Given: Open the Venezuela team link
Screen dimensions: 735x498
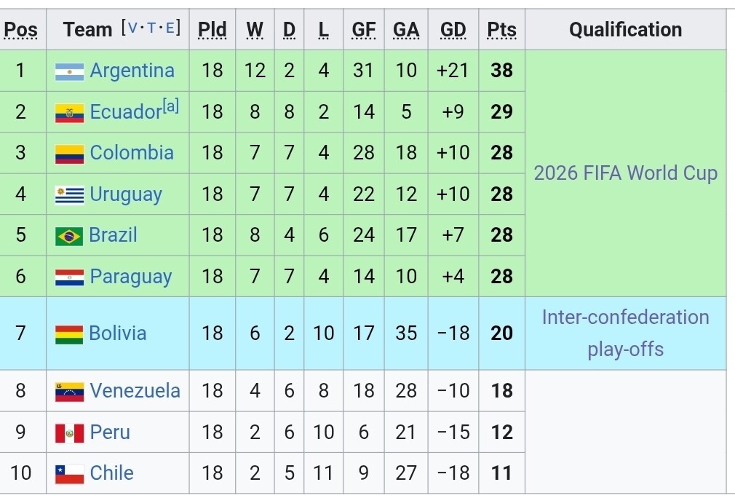Looking at the screenshot, I should click(x=135, y=391).
